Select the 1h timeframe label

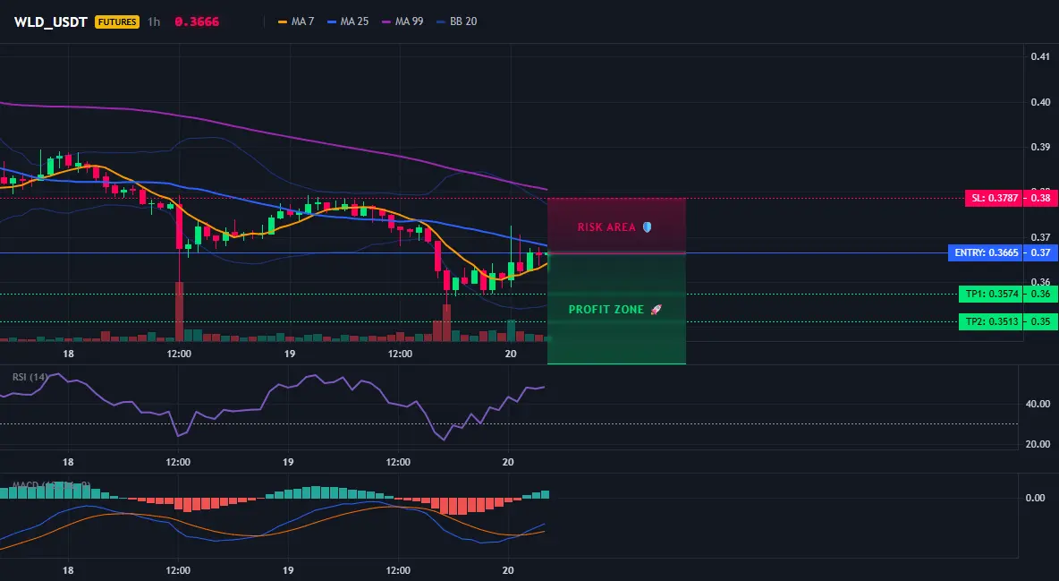pos(154,21)
